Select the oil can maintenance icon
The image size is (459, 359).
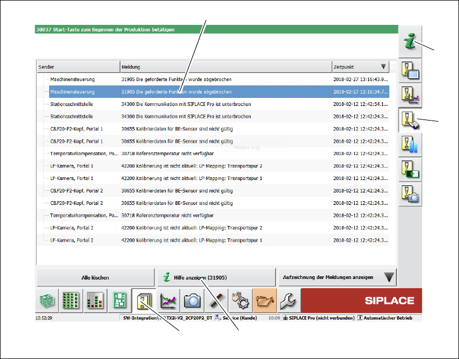(265, 301)
